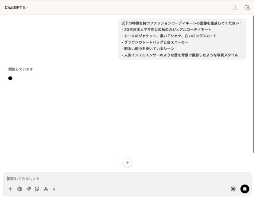Click the vertical scrollbar on the right edge
This screenshot has height=199, width=255.
click(253, 84)
